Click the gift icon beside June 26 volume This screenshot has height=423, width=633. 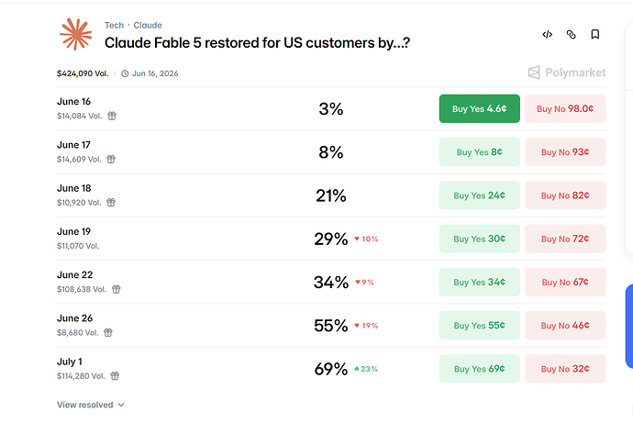[x=107, y=332]
